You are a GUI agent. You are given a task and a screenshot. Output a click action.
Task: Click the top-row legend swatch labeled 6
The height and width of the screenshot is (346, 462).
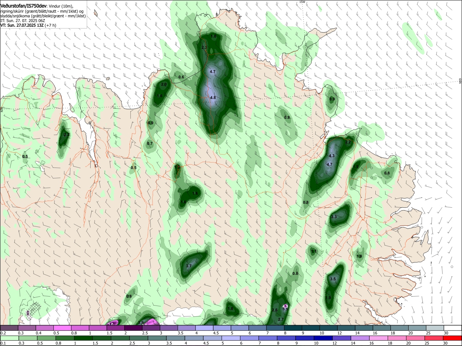(x=257, y=328)
